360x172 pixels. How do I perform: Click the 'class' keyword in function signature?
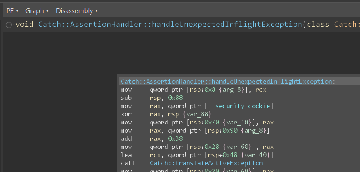coord(318,24)
